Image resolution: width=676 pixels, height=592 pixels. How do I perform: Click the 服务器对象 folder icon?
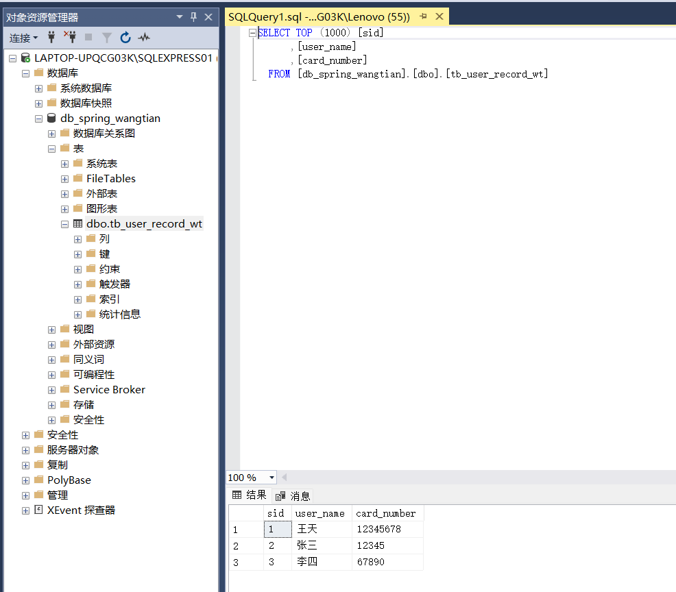coord(39,449)
